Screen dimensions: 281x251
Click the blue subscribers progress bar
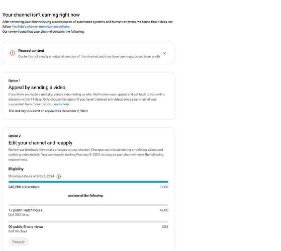(x=88, y=182)
